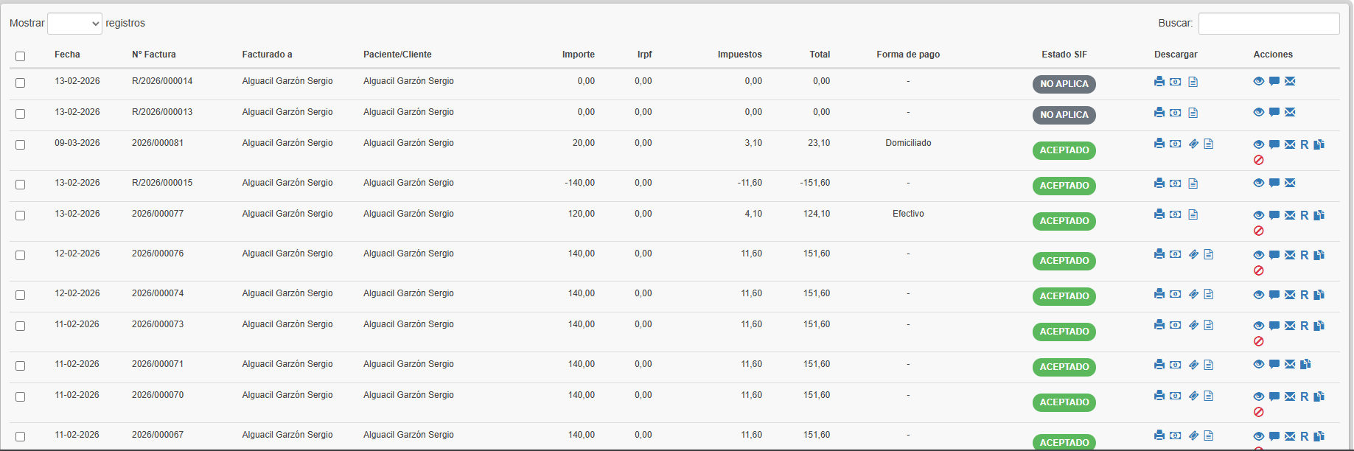Focus the Buscar search field
Viewport: 1354px width, 451px height.
pyautogui.click(x=1269, y=24)
